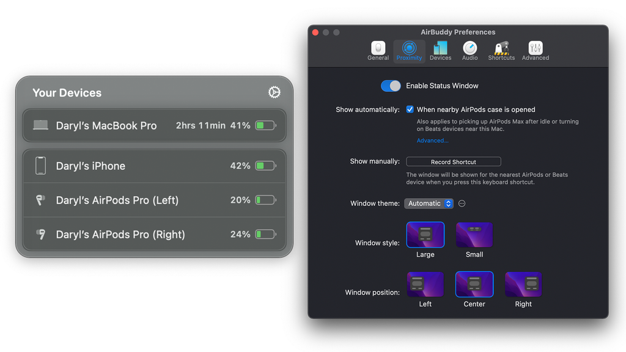Select Daryl's iPhone device icon
626x352 pixels.
[x=41, y=165]
